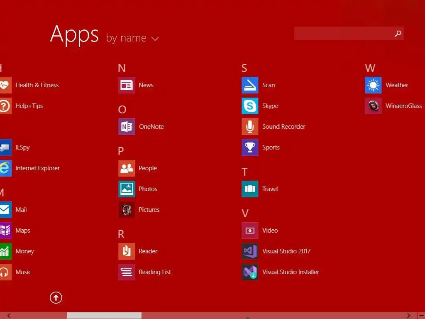Click the scrollbar left arrow
Image resolution: width=425 pixels, height=319 pixels.
[x=9, y=316]
